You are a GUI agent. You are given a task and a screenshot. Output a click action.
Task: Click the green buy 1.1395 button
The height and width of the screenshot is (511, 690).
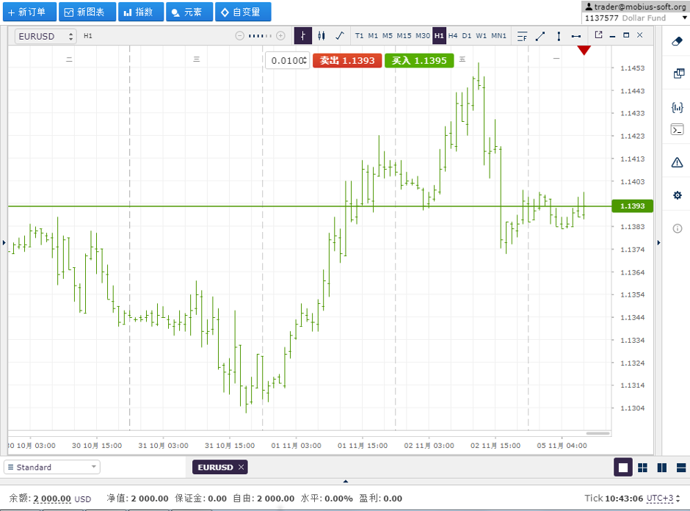(x=419, y=60)
